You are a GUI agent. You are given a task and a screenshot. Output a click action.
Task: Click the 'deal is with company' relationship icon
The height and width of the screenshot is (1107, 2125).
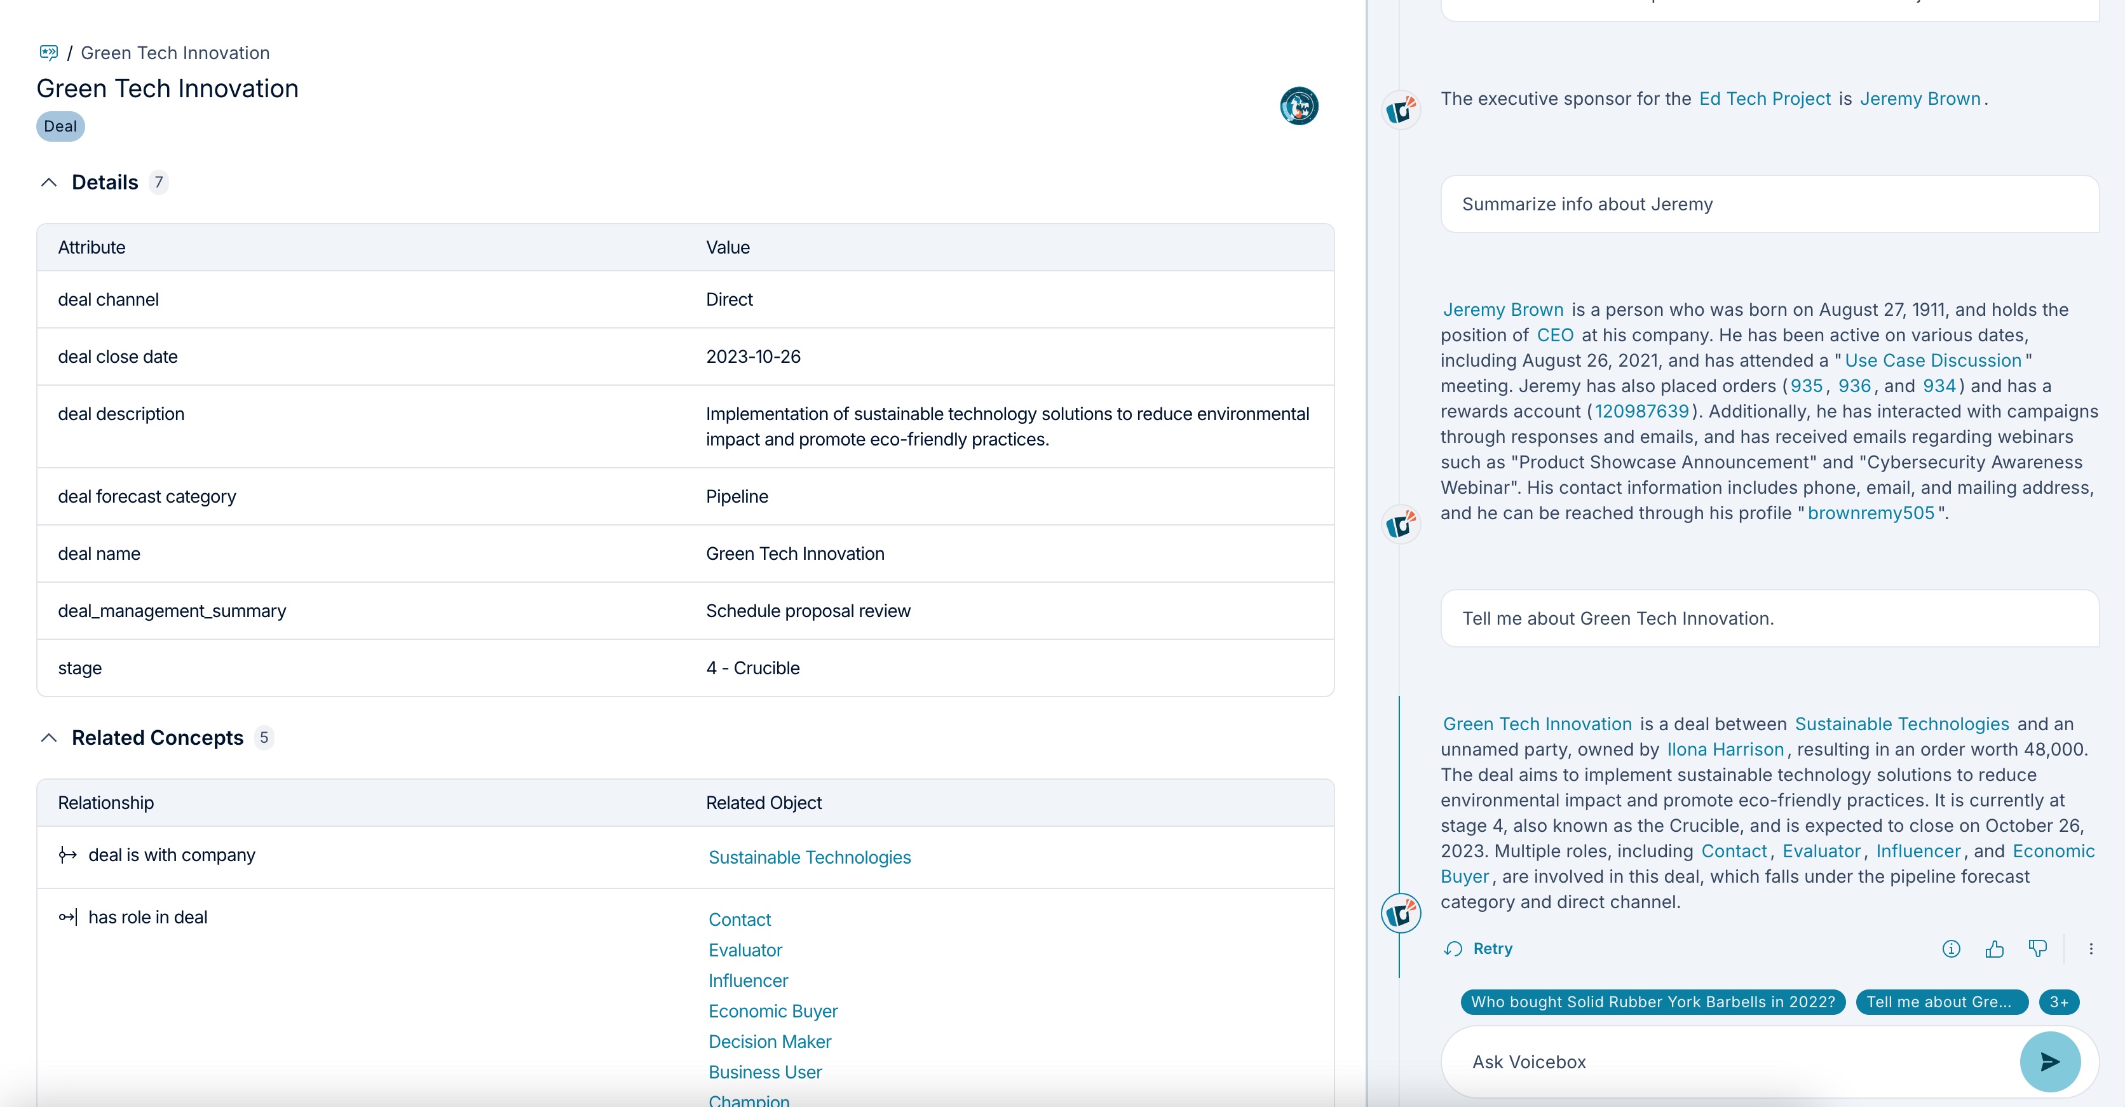pyautogui.click(x=67, y=855)
